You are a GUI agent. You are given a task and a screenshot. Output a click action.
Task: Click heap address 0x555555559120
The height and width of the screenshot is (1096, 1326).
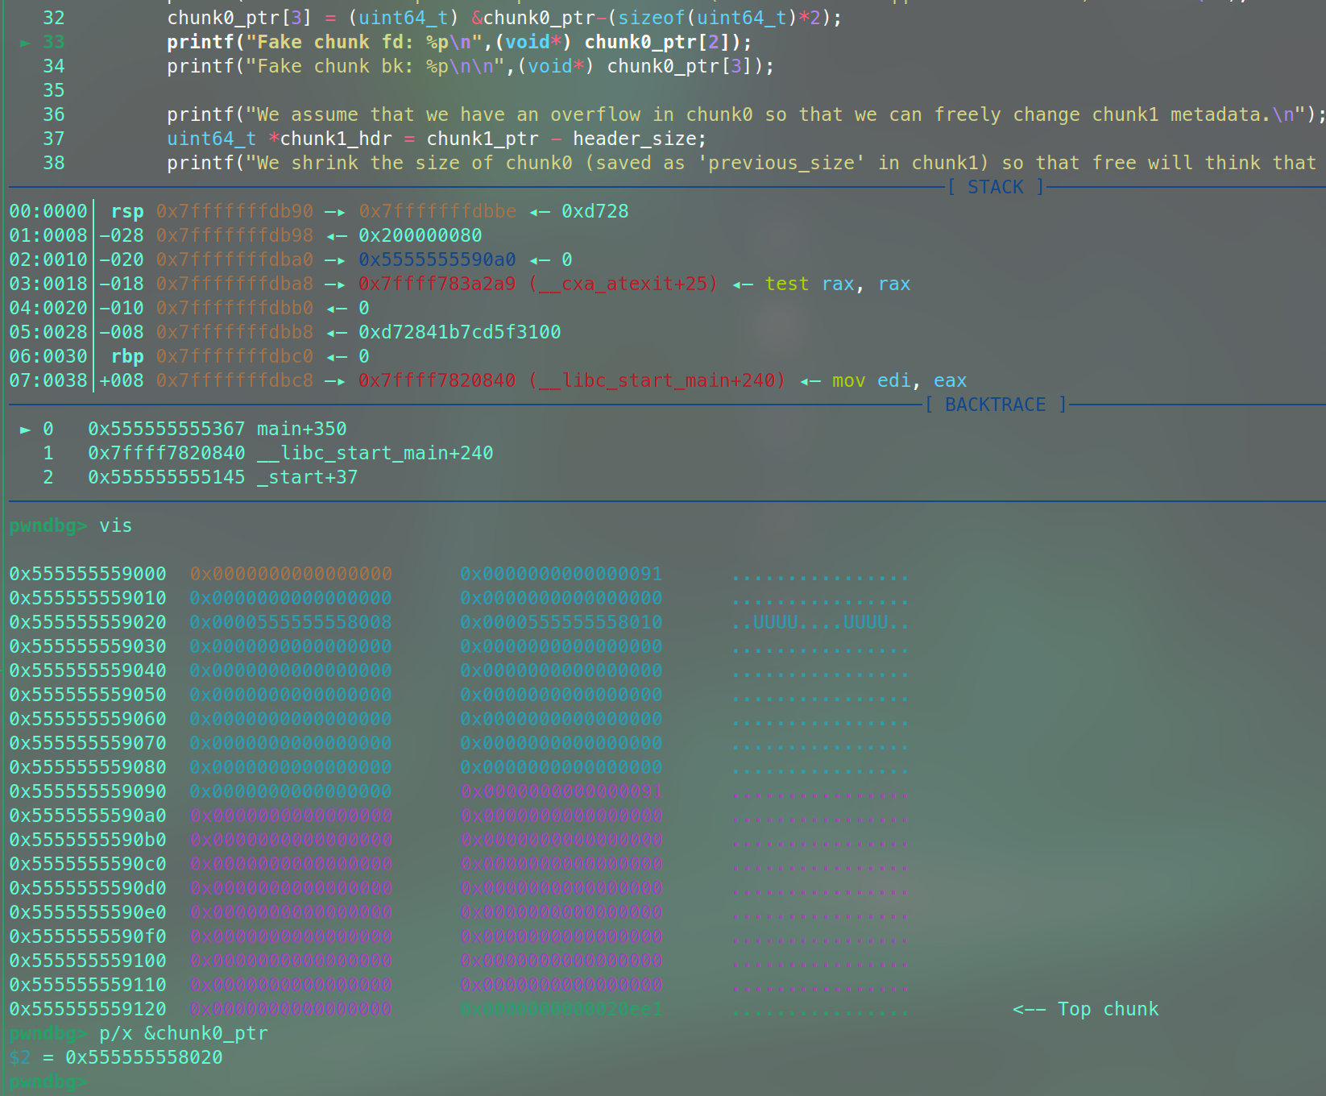click(88, 1009)
